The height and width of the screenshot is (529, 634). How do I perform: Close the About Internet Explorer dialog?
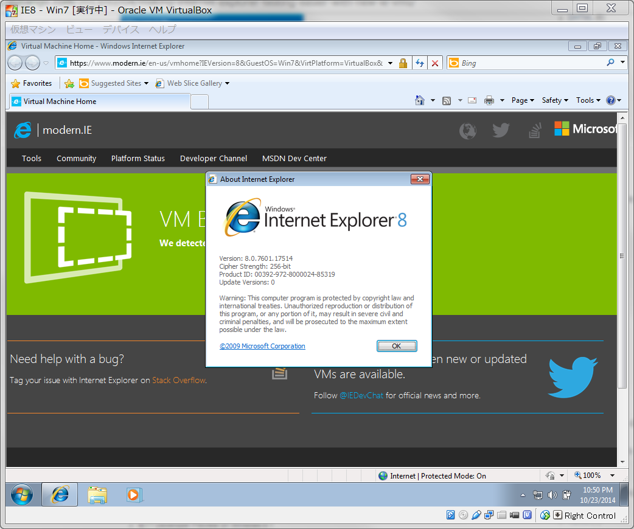tap(420, 179)
